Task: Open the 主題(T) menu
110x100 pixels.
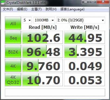Action: click(x=36, y=9)
